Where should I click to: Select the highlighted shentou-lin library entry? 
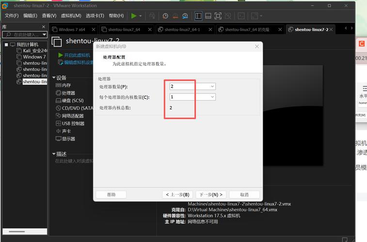(x=35, y=82)
